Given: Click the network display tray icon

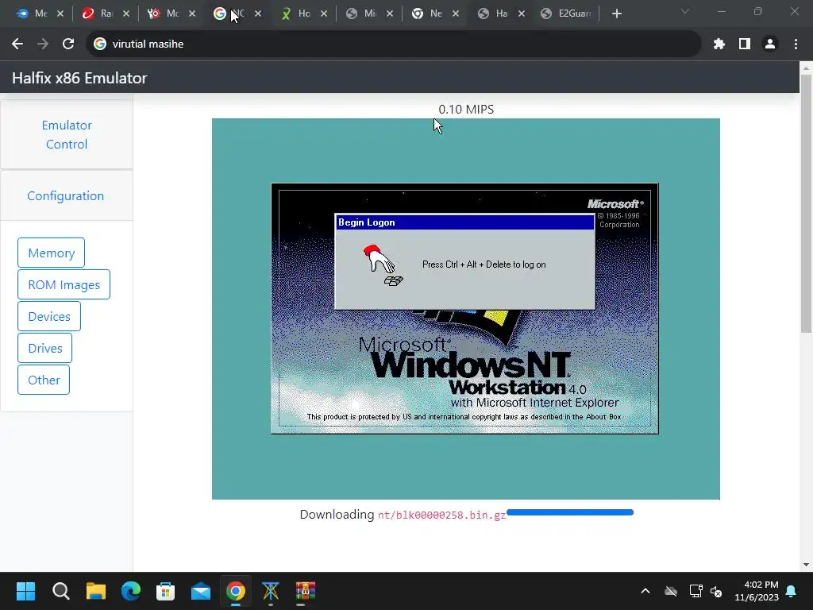Looking at the screenshot, I should (x=695, y=591).
